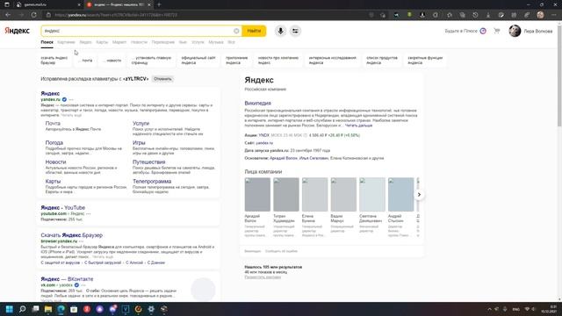This screenshot has height=316, width=562.
Task: Switch to the Видео search tab
Action: click(x=85, y=42)
